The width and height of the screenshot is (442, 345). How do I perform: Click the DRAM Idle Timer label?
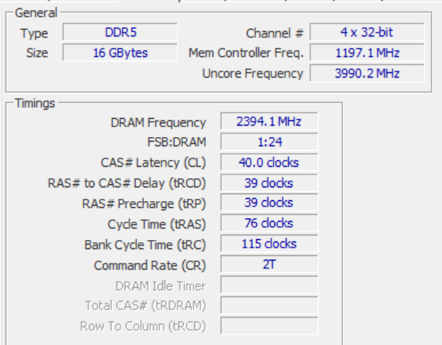[160, 286]
